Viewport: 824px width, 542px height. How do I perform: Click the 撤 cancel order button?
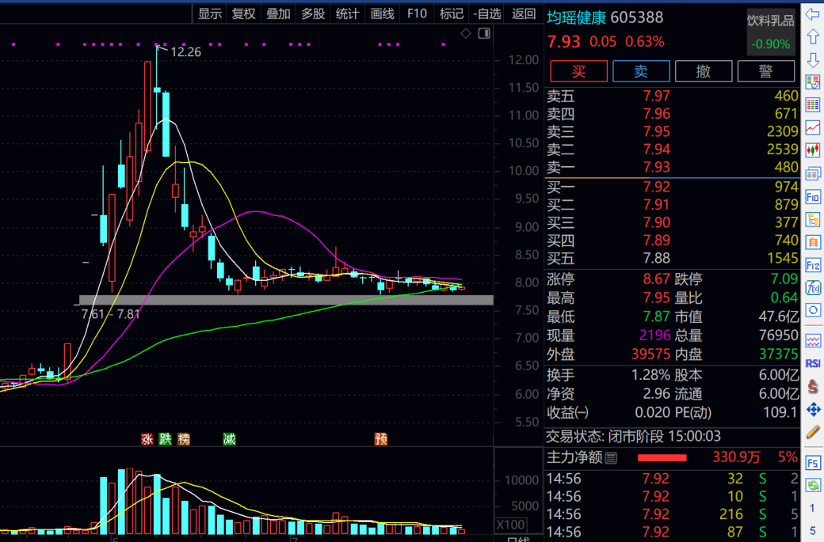pyautogui.click(x=703, y=71)
